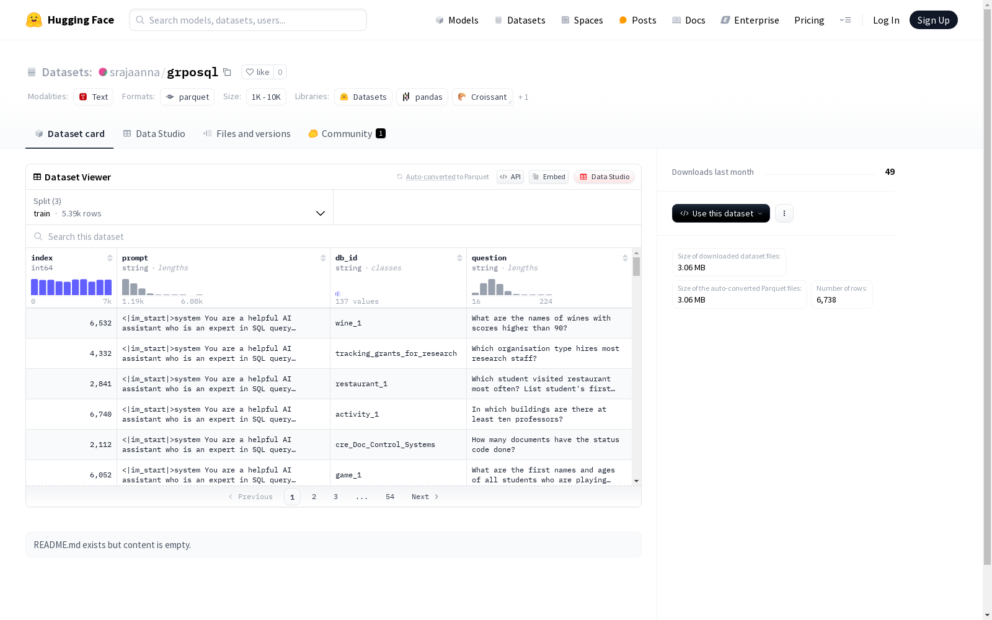Go to Models in top navigation
The image size is (992, 620).
457,20
